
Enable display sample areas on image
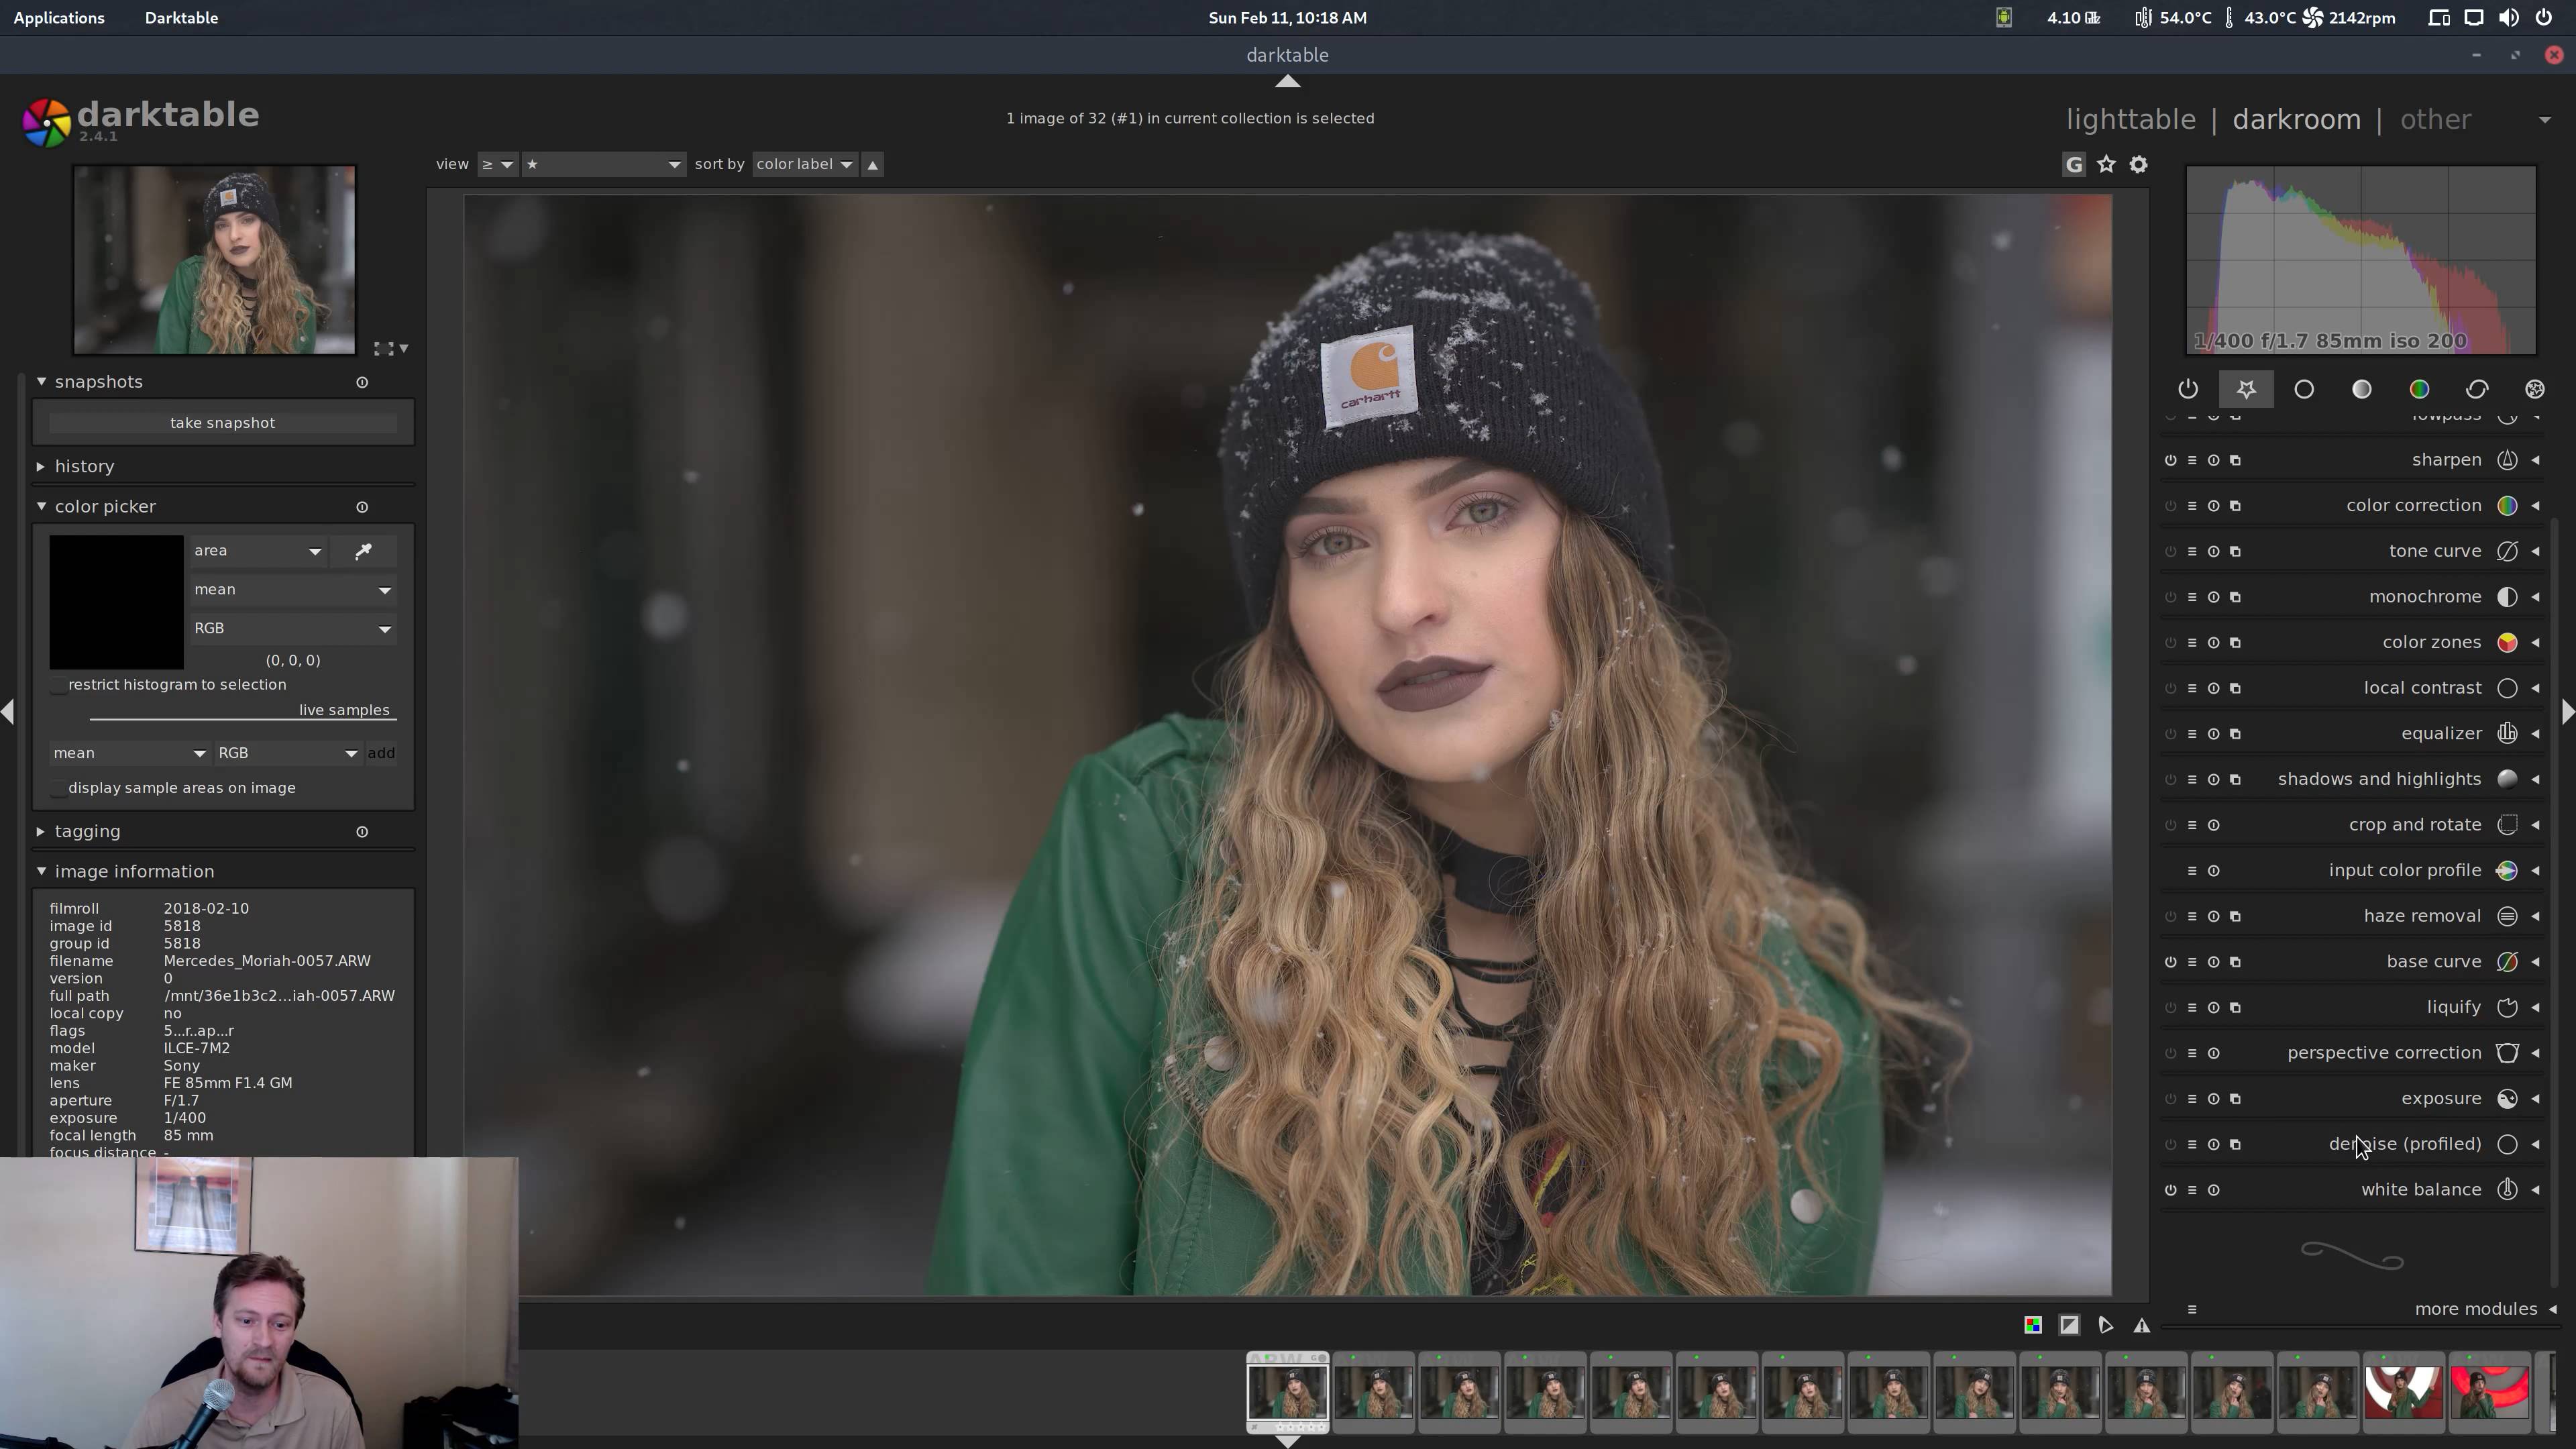click(60, 788)
